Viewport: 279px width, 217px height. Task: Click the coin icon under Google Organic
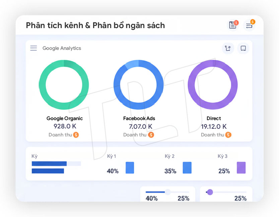76,135
